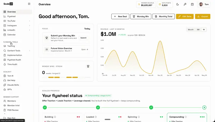Open Time Audit in the sidebar
This screenshot has width=215, height=122.
click(17, 64)
